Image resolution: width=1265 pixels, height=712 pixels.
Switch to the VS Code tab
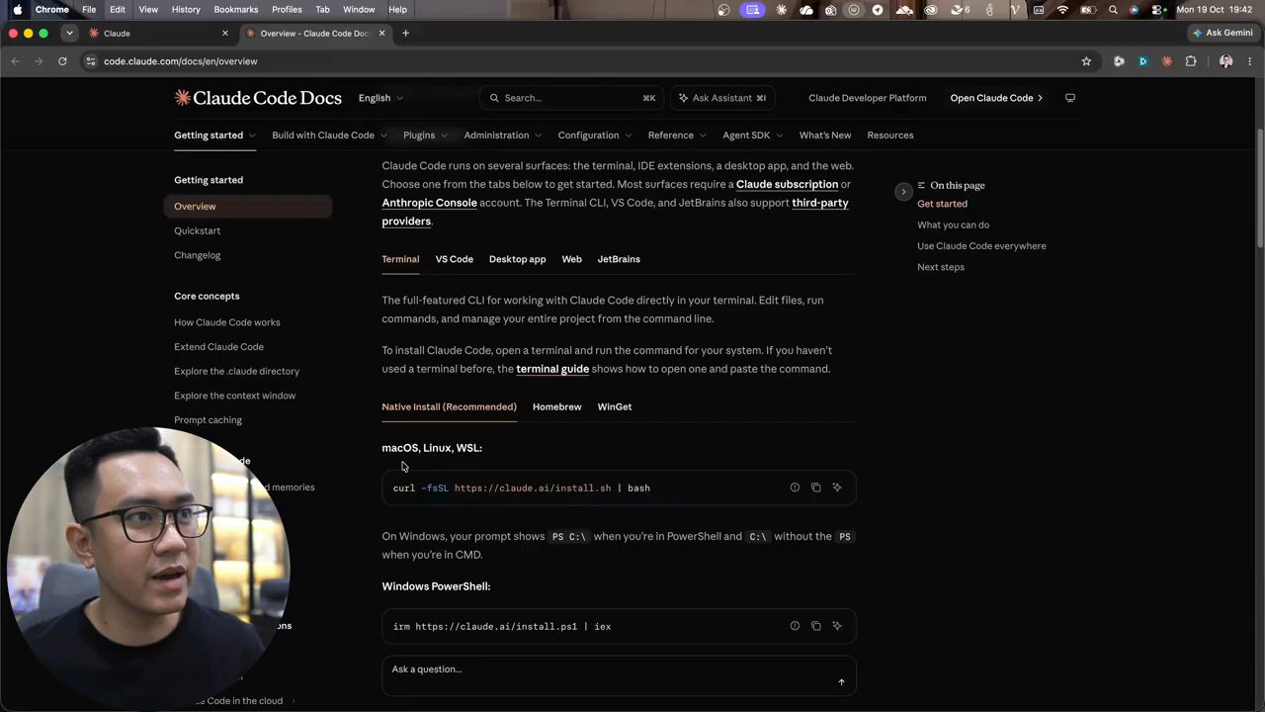point(455,259)
